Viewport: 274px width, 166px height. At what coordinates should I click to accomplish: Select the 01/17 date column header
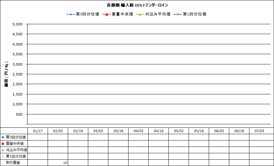click(38, 131)
